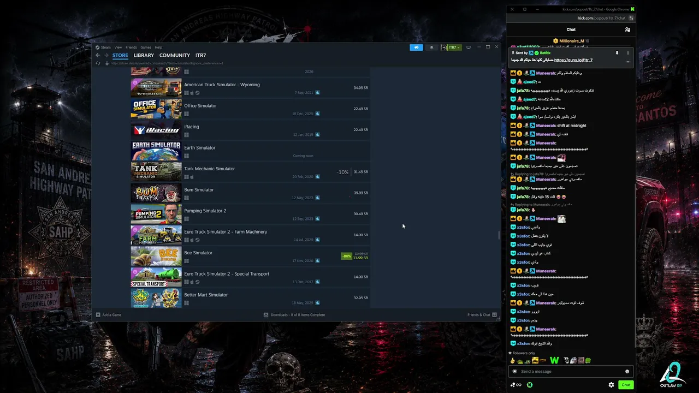
Task: Click the channel points icon below message box
Action: (x=516, y=385)
